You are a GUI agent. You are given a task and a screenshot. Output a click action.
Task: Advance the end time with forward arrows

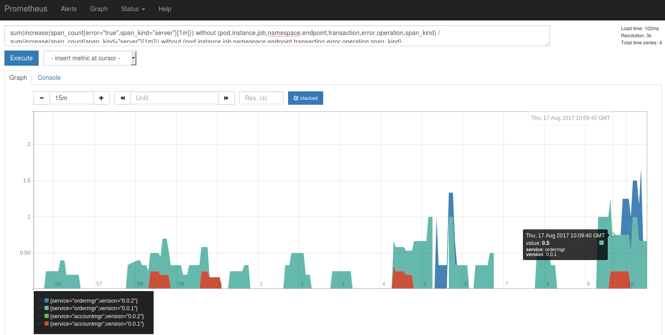(226, 98)
